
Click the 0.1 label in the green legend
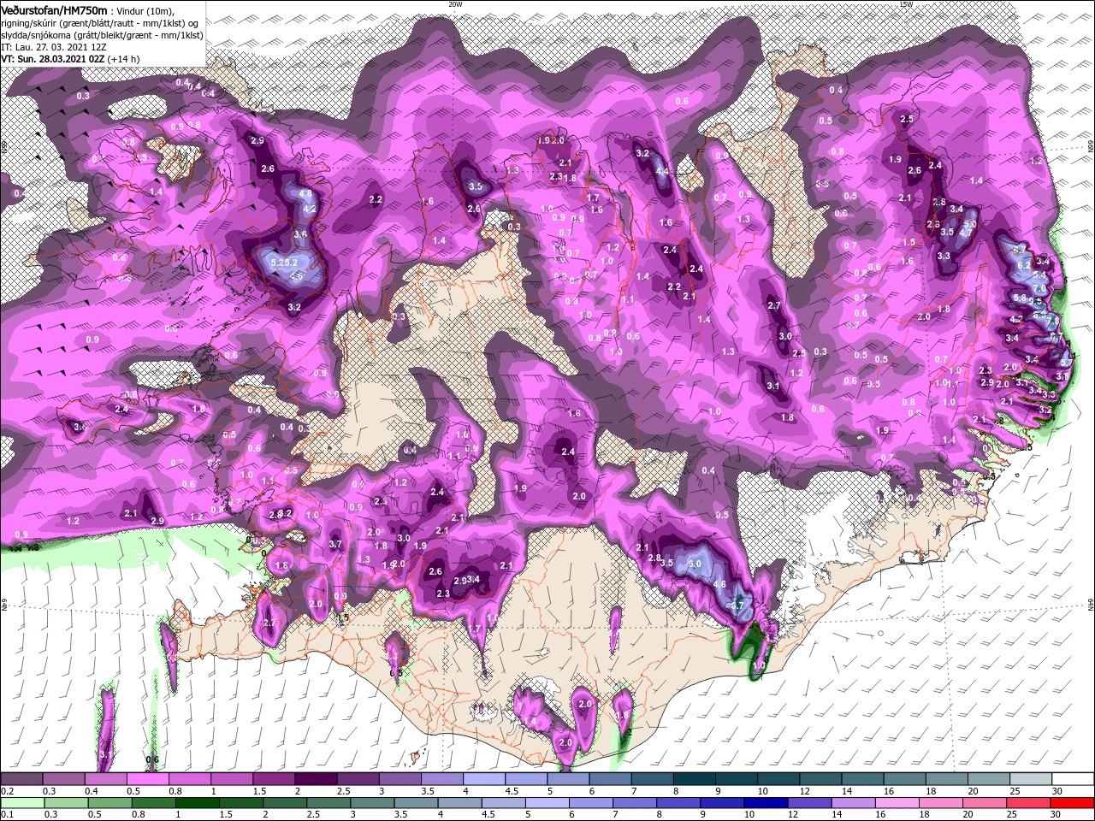(x=6, y=815)
